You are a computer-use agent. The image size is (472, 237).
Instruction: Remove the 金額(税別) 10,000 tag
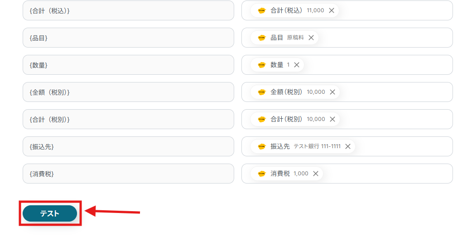click(x=332, y=92)
